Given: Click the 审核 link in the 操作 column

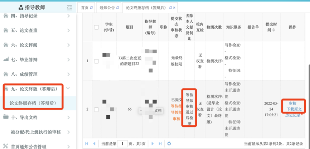Looking at the screenshot, I should (292, 103).
